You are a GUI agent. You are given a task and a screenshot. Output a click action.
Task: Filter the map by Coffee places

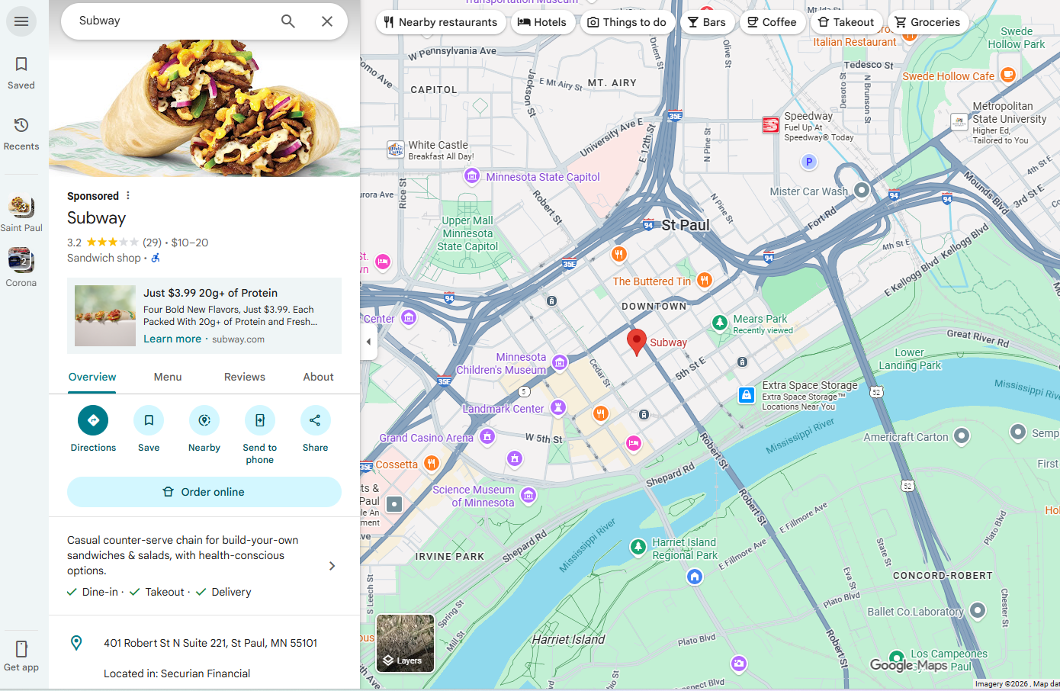tap(772, 21)
